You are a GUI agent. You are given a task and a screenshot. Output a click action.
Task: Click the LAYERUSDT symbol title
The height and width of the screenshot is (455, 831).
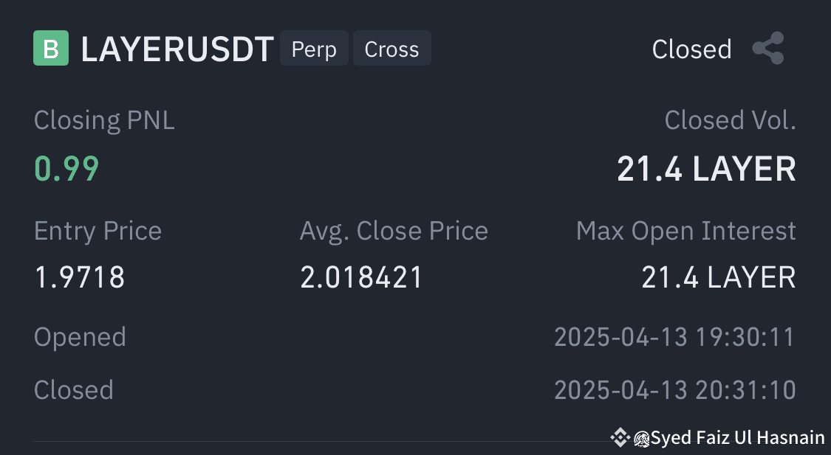pyautogui.click(x=177, y=49)
